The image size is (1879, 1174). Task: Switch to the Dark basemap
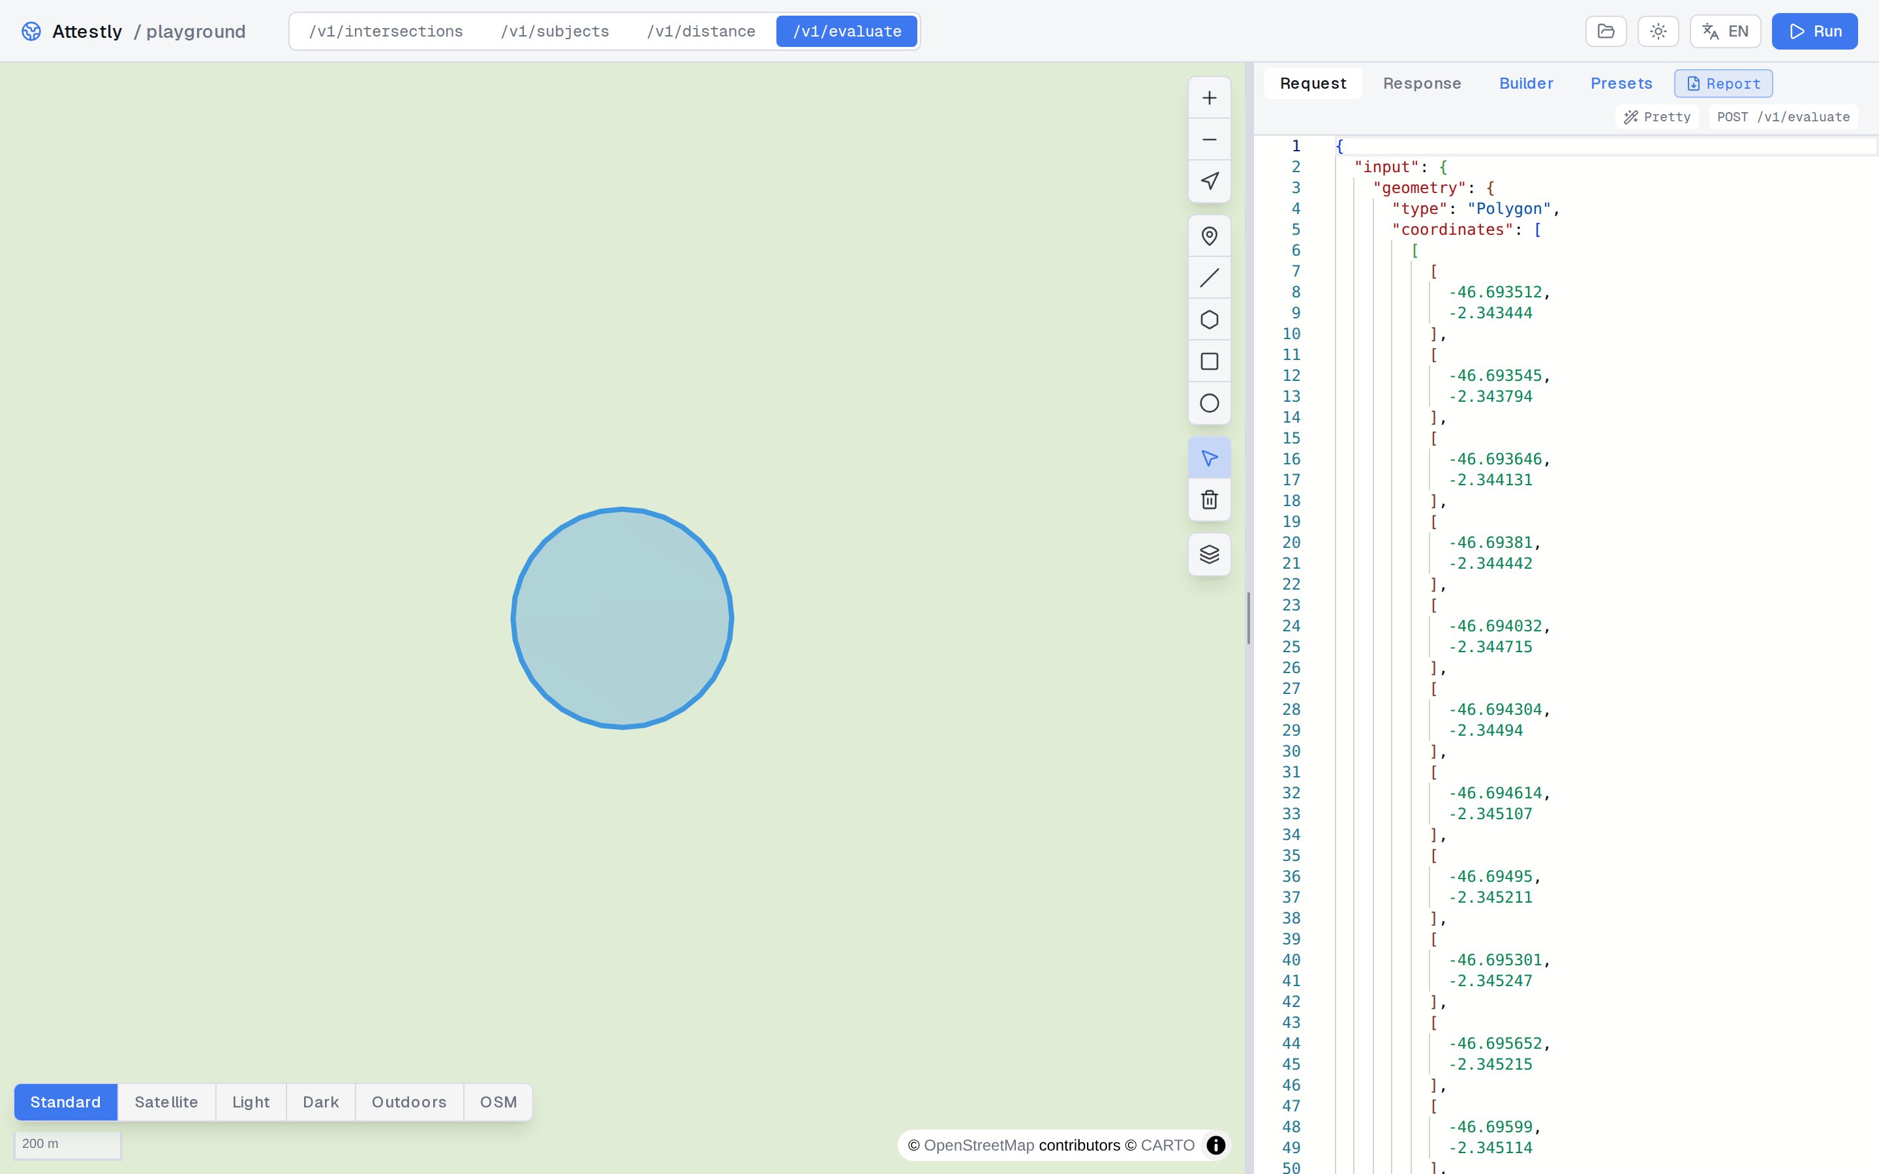(x=321, y=1102)
